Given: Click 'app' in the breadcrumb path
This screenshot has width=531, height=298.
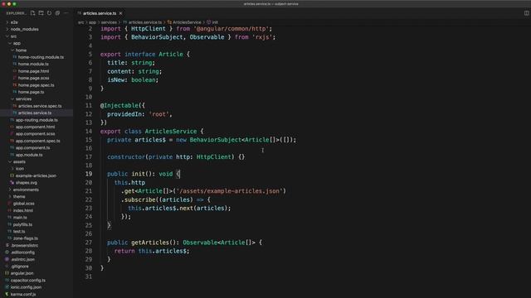Looking at the screenshot, I should (92, 22).
